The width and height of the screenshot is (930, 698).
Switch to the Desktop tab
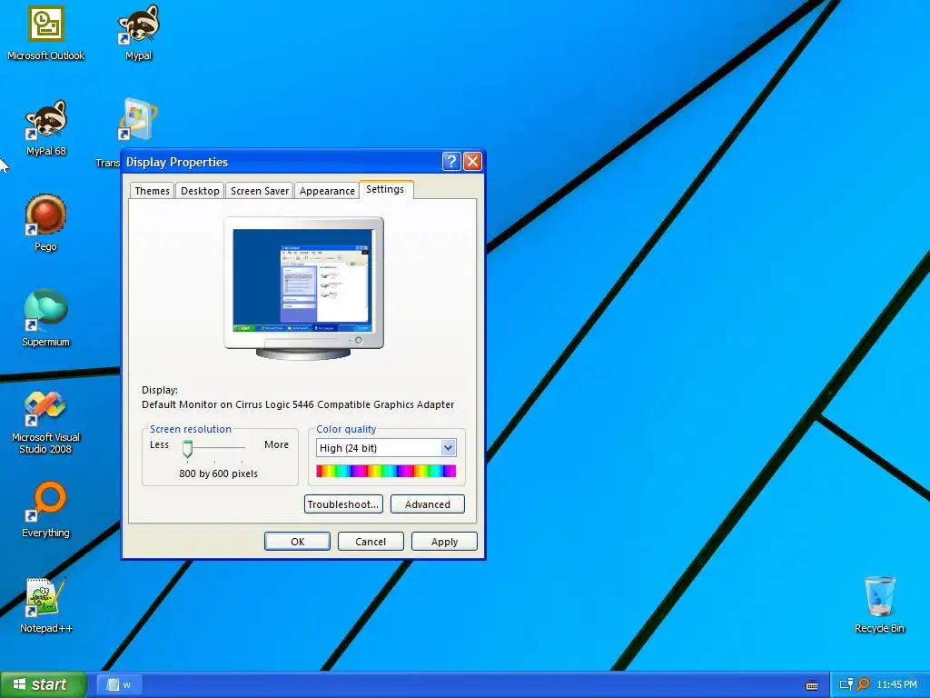[200, 191]
